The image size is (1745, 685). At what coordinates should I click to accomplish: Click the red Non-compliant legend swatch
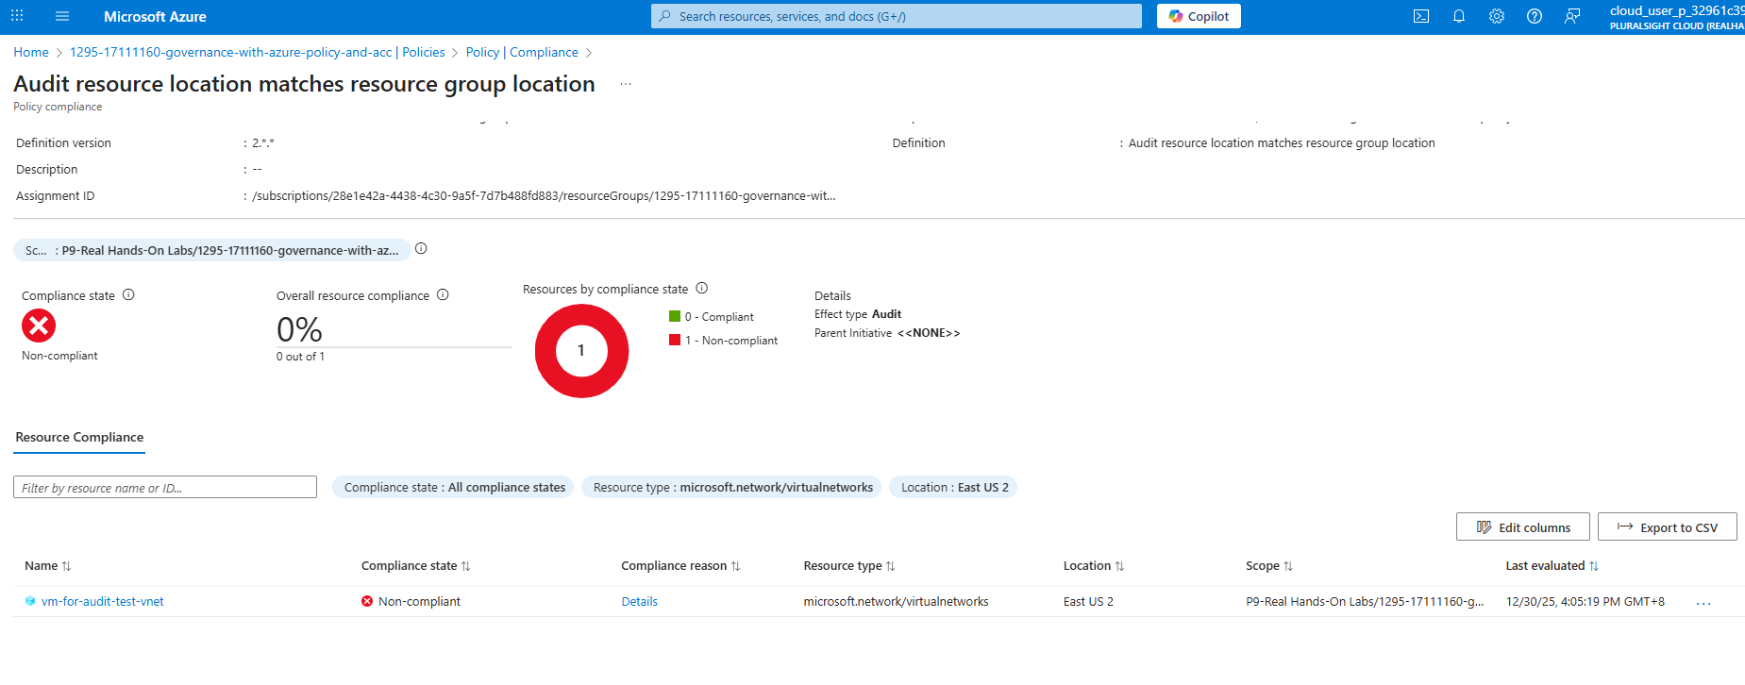(x=675, y=340)
